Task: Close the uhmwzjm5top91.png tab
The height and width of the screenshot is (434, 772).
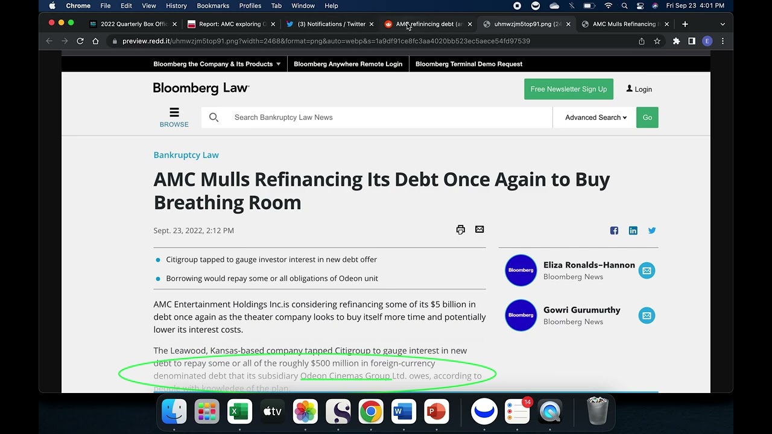Action: coord(568,24)
